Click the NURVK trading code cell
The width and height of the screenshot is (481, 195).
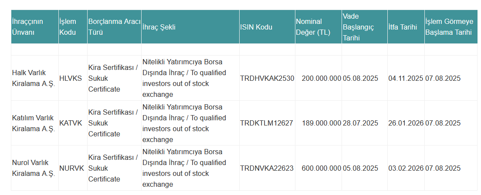click(73, 168)
